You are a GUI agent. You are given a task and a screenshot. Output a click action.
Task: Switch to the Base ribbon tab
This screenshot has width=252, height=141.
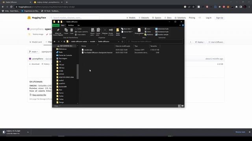tap(63, 25)
